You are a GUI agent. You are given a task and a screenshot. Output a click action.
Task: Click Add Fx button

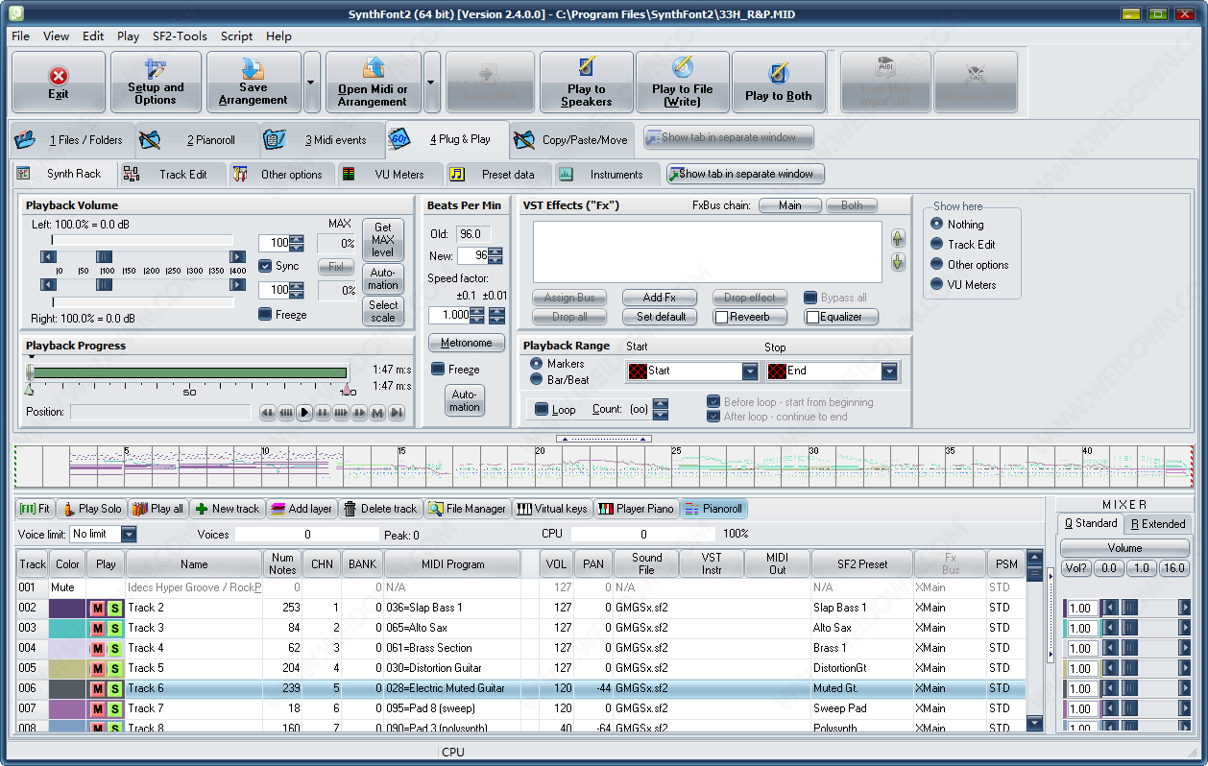(659, 298)
